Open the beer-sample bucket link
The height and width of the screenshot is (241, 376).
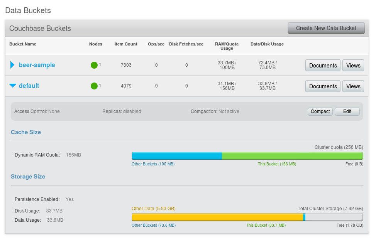coord(37,65)
